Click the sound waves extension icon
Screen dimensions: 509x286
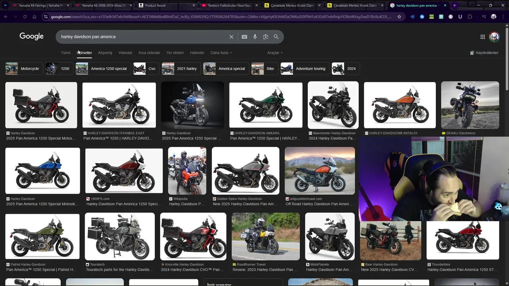coord(412,17)
